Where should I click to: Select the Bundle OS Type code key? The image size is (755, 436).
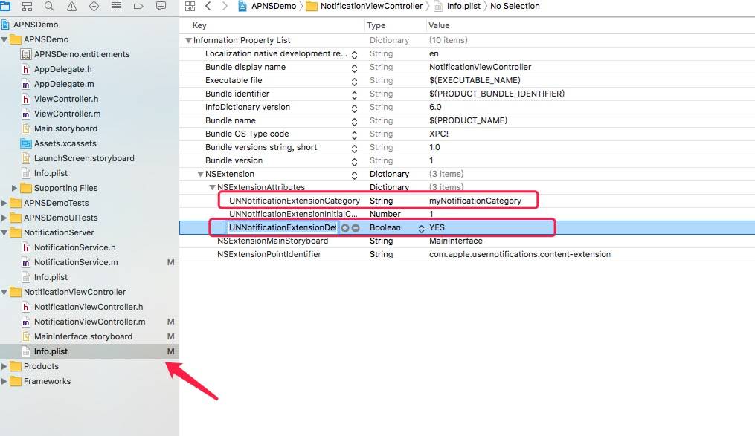click(247, 134)
